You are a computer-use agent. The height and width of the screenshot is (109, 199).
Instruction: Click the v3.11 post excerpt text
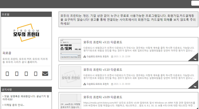coord(139,49)
